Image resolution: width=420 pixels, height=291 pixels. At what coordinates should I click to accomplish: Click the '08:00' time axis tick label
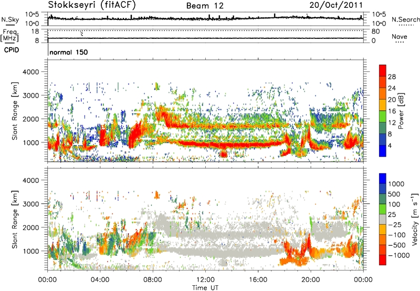[x=153, y=280]
